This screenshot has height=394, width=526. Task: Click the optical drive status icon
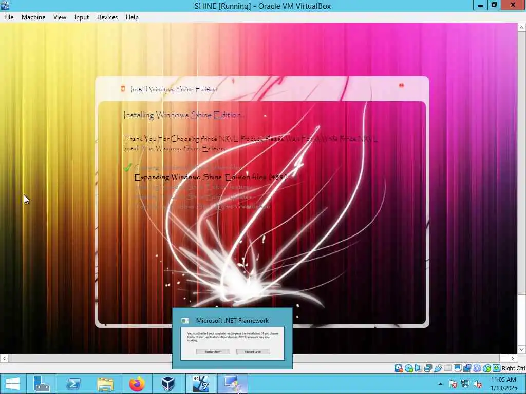pyautogui.click(x=408, y=368)
